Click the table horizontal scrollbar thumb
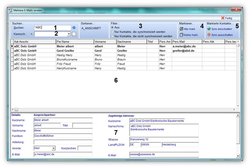 (16, 110)
